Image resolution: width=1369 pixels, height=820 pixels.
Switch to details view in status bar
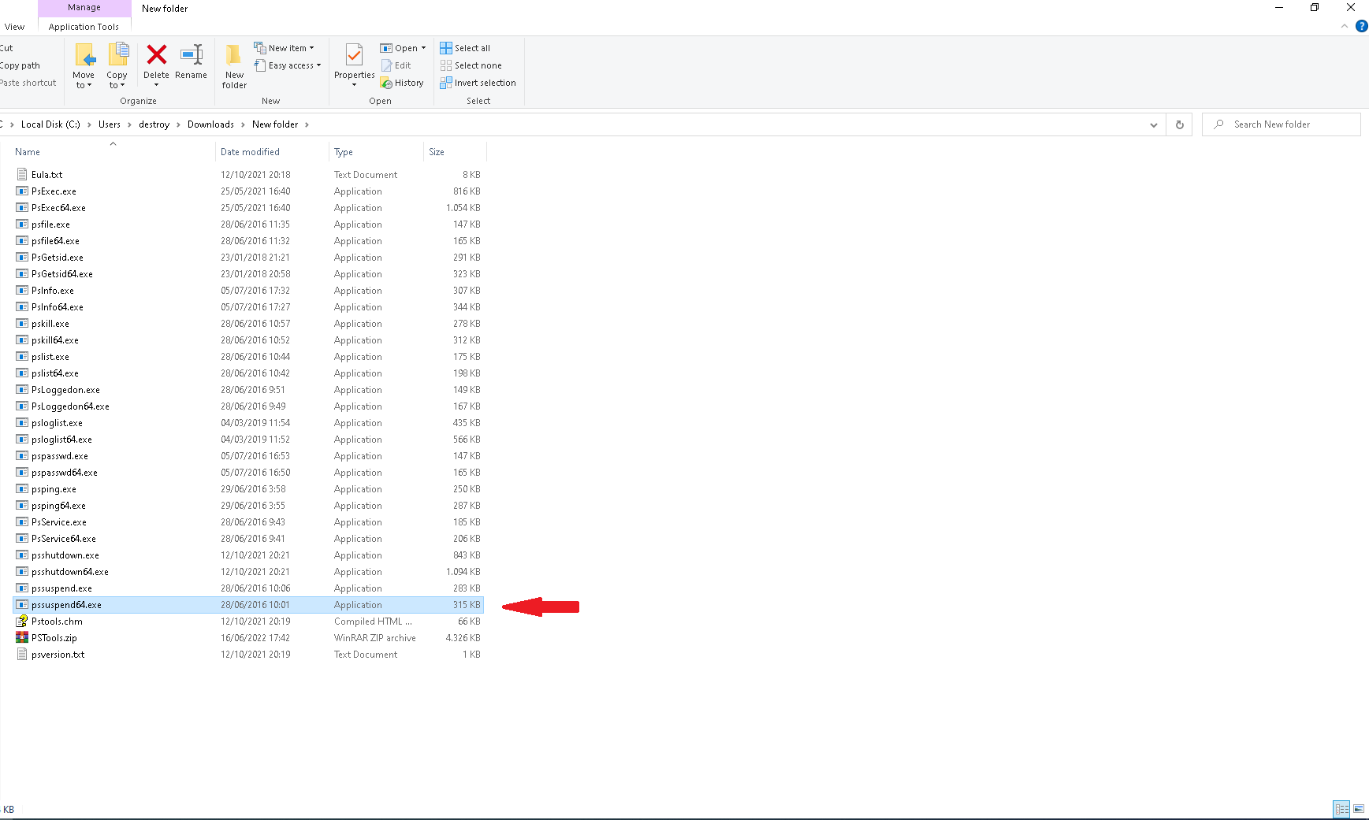tap(1341, 809)
